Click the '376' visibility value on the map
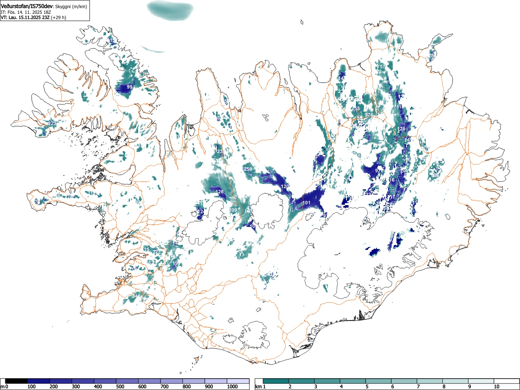Image resolution: width=520 pixels, height=390 pixels. pos(369,115)
